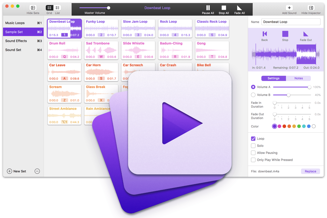Toggle the Loop checkbox
The width and height of the screenshot is (327, 218).
pos(253,139)
